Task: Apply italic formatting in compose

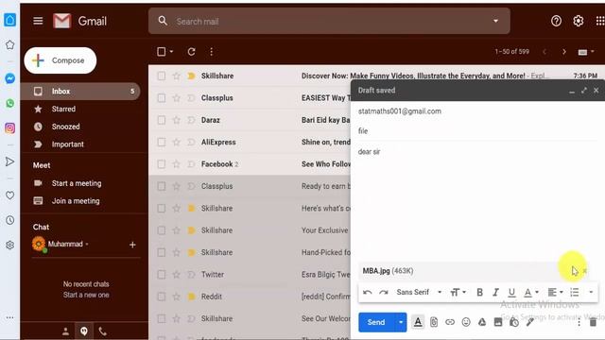Action: (x=495, y=293)
